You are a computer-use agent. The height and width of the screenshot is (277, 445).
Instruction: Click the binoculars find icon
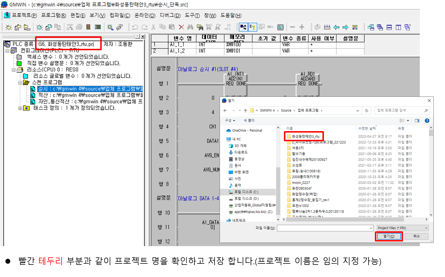[190, 27]
